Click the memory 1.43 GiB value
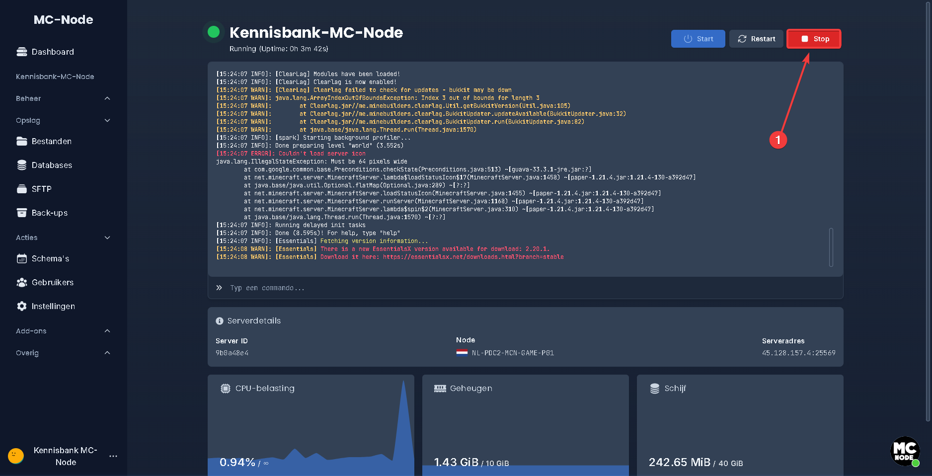 456,462
